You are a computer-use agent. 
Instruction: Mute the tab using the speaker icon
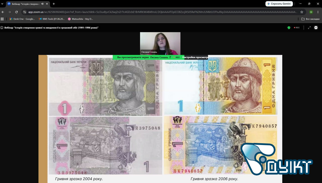42,4
